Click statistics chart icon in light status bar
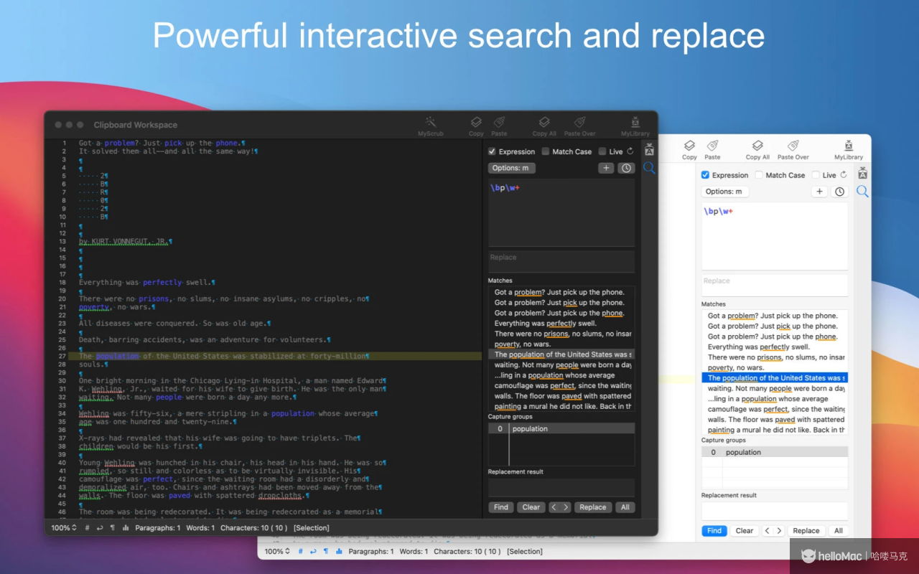The image size is (919, 574). (x=339, y=552)
